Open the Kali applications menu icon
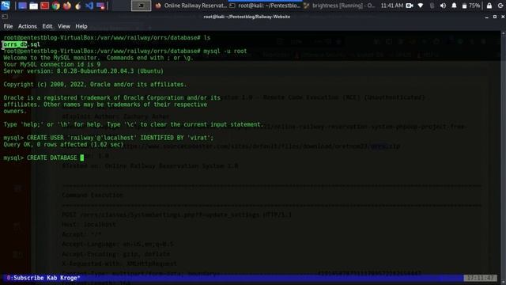 pos(6,6)
